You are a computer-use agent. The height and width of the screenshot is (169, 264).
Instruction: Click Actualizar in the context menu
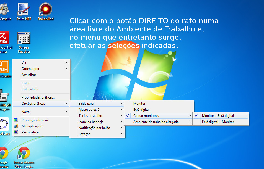[x=29, y=75]
